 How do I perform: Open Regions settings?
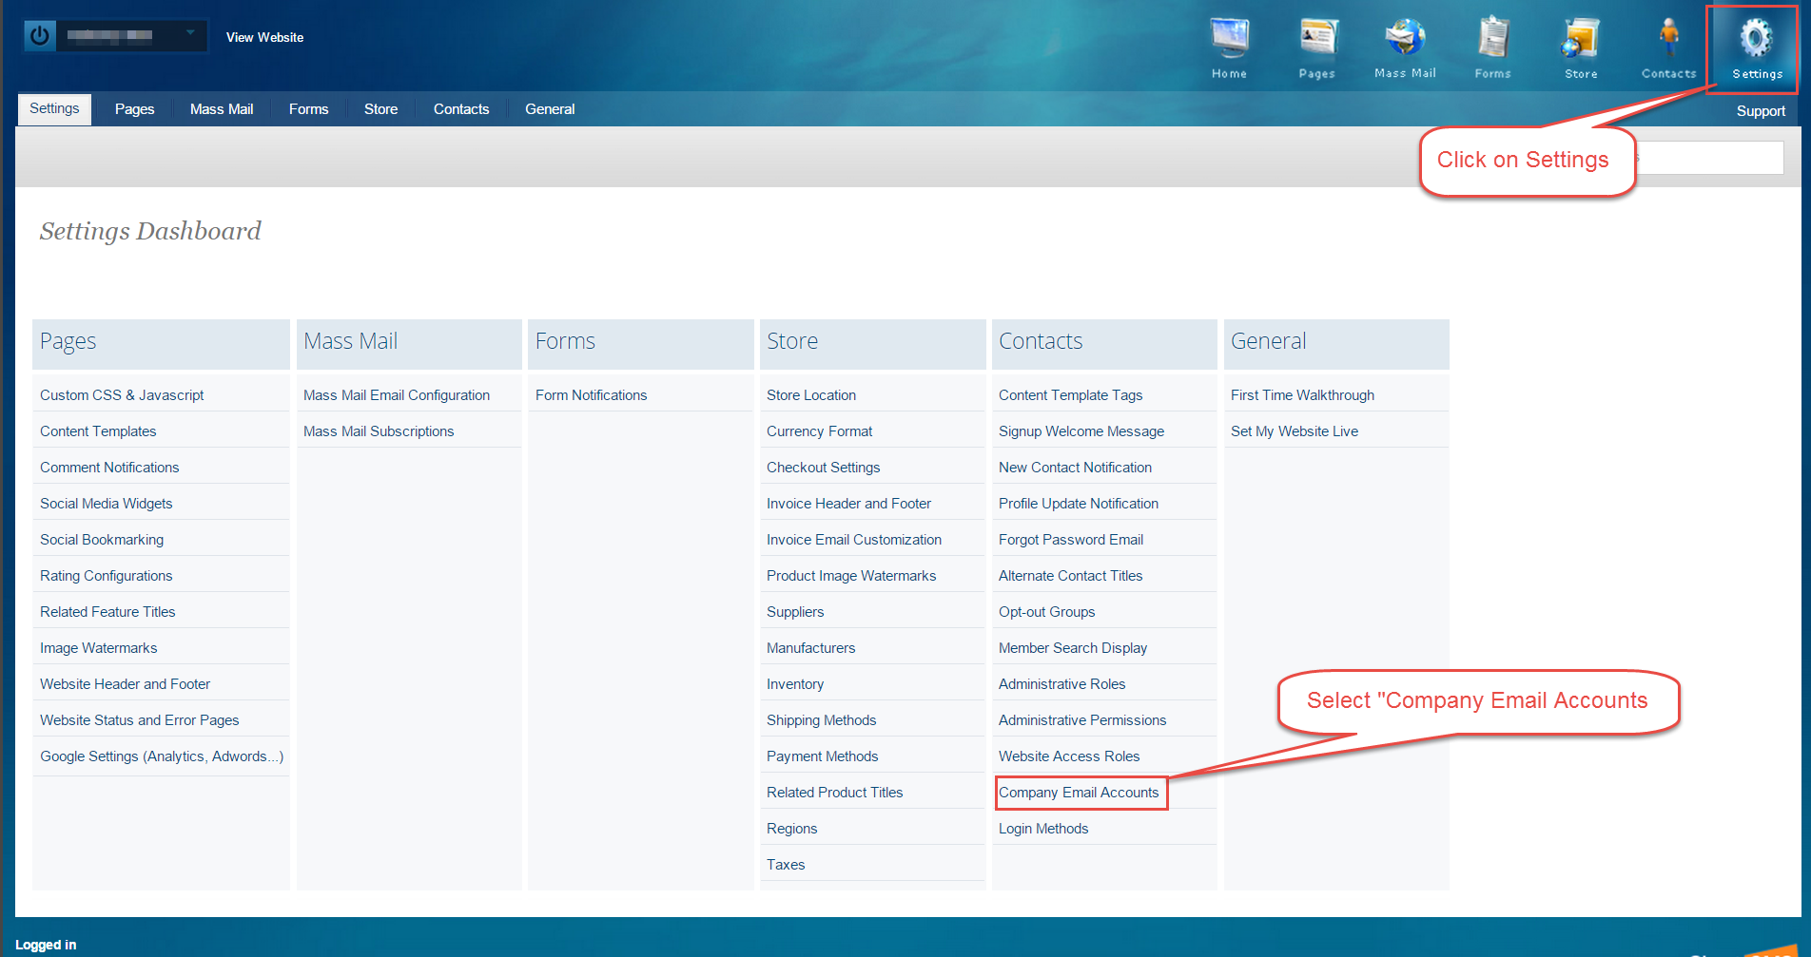791,829
